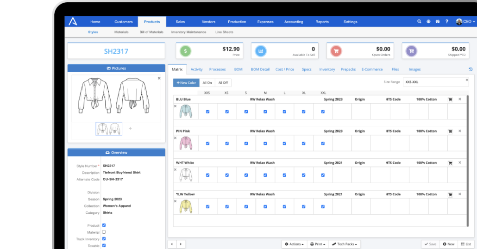The image size is (477, 249).
Task: Click the cart icon on BLU Blue row
Action: pos(450,99)
